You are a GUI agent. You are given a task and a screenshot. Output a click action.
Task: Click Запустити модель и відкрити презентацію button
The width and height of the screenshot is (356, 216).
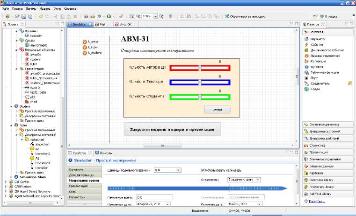pyautogui.click(x=172, y=129)
